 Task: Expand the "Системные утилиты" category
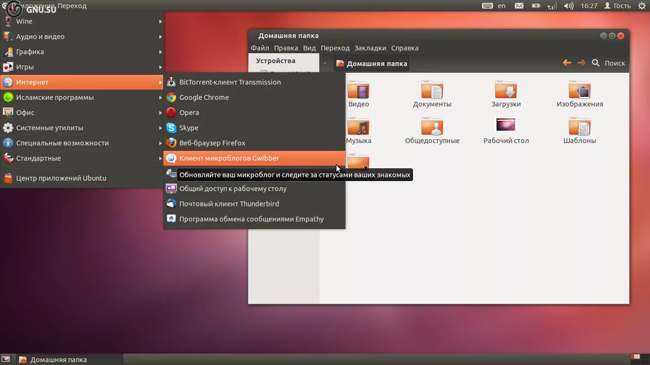[82, 128]
